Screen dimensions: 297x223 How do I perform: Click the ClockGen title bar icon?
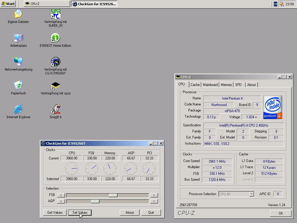pos(43,143)
